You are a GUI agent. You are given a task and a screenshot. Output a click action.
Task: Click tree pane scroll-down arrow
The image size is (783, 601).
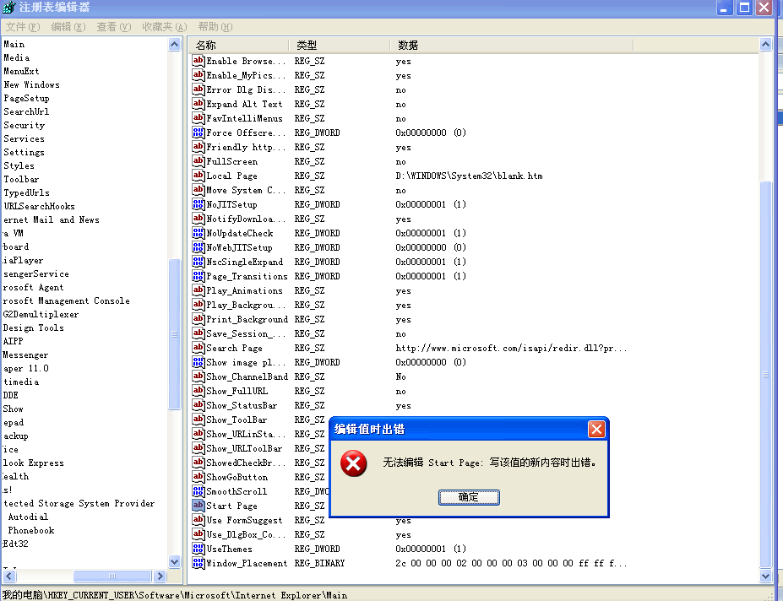[174, 561]
